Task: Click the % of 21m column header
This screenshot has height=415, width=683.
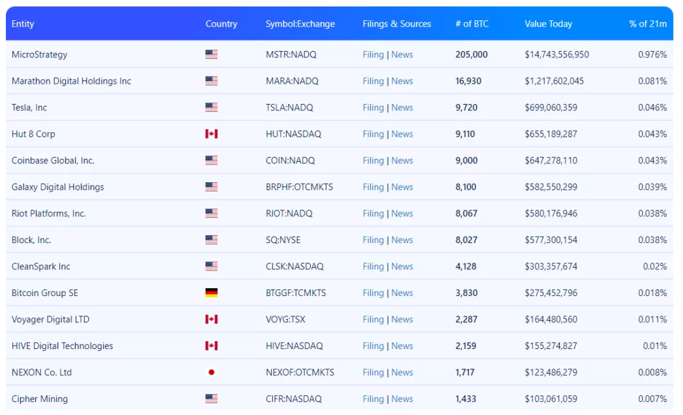Action: 648,24
